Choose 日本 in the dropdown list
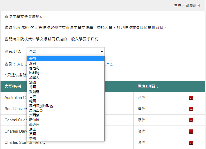 click(66, 96)
